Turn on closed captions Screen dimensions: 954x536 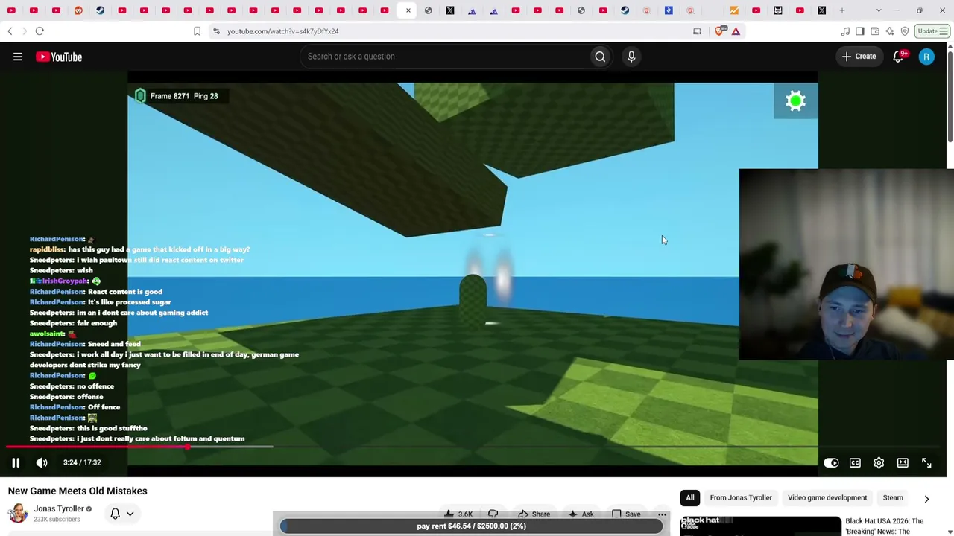855,463
